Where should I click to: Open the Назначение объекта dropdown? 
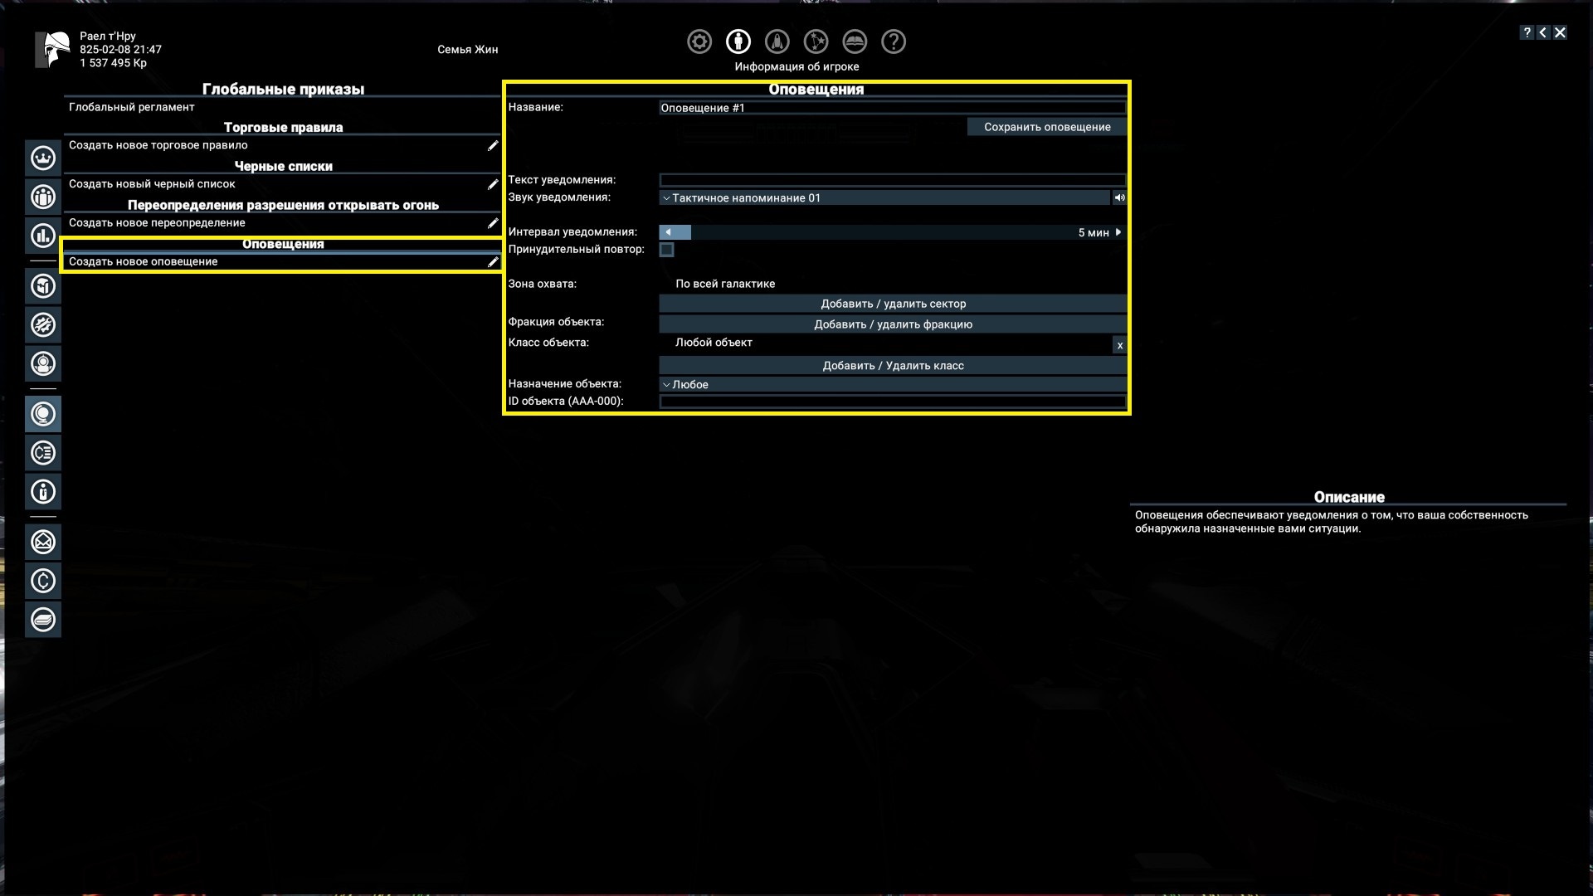(x=892, y=384)
